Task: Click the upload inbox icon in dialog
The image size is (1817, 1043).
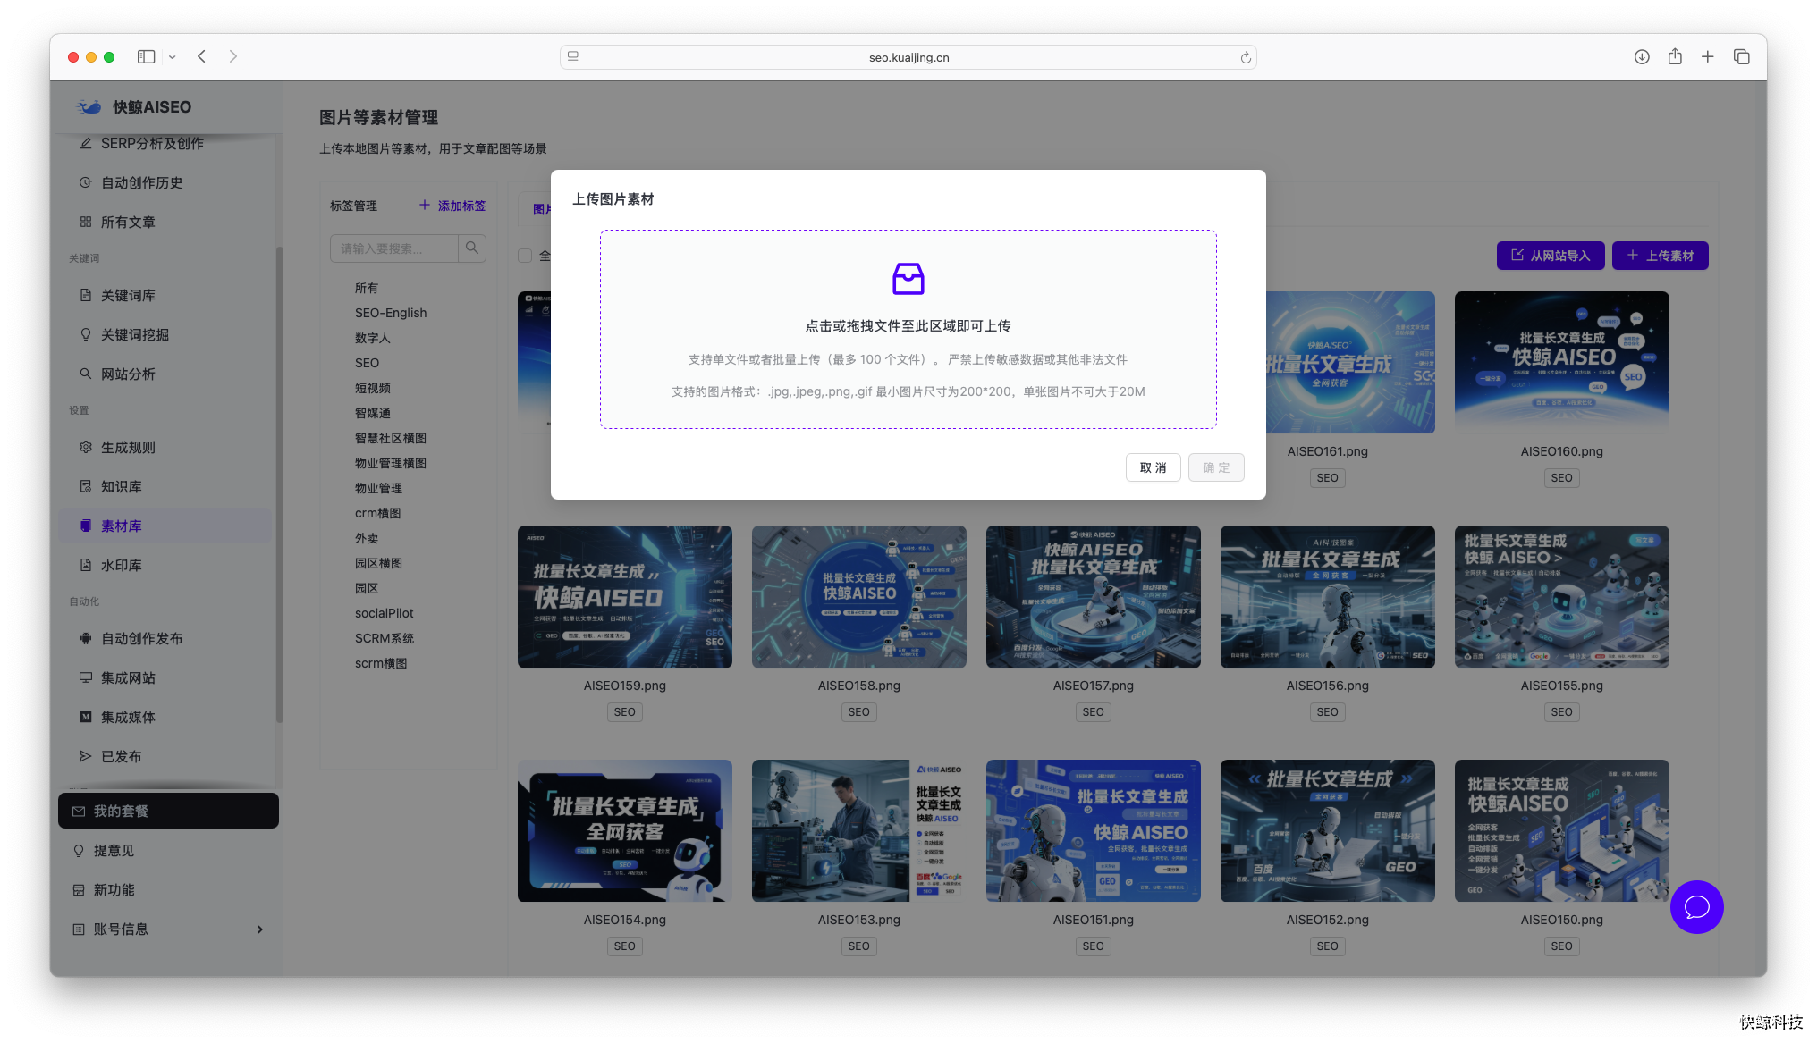Action: click(x=908, y=279)
